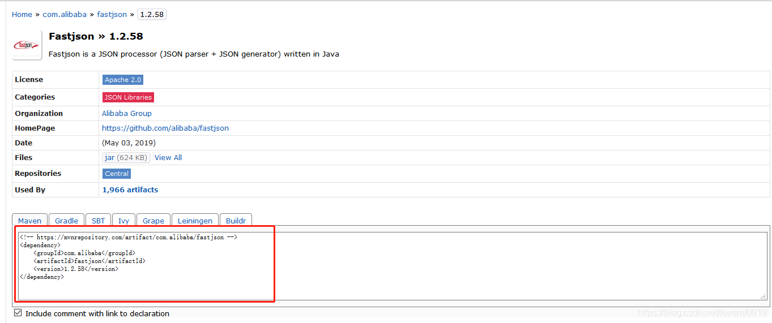Click the Fastjson description sentence

click(194, 54)
